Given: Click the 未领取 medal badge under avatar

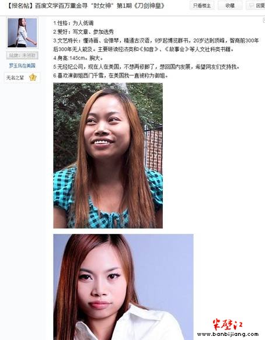Looking at the screenshot, I should (22, 55).
